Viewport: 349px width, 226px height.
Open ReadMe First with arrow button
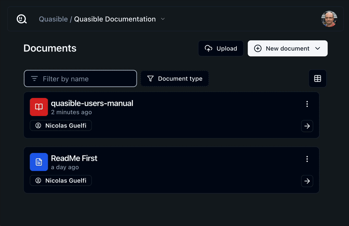(307, 181)
